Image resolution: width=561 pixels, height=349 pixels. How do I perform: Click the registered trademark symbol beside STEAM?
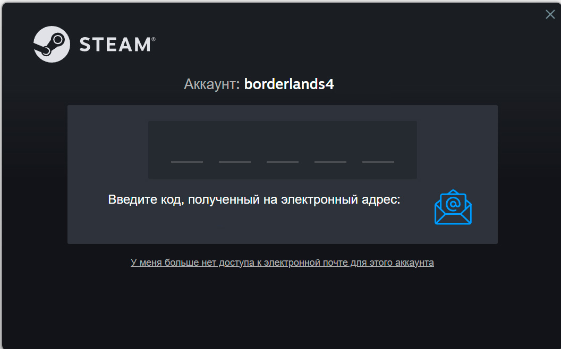(x=154, y=39)
